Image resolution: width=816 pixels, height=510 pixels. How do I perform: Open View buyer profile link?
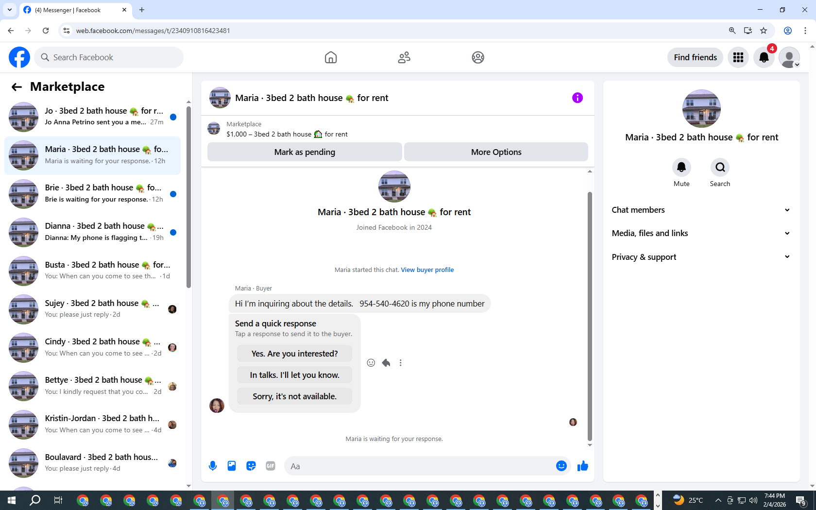tap(427, 270)
